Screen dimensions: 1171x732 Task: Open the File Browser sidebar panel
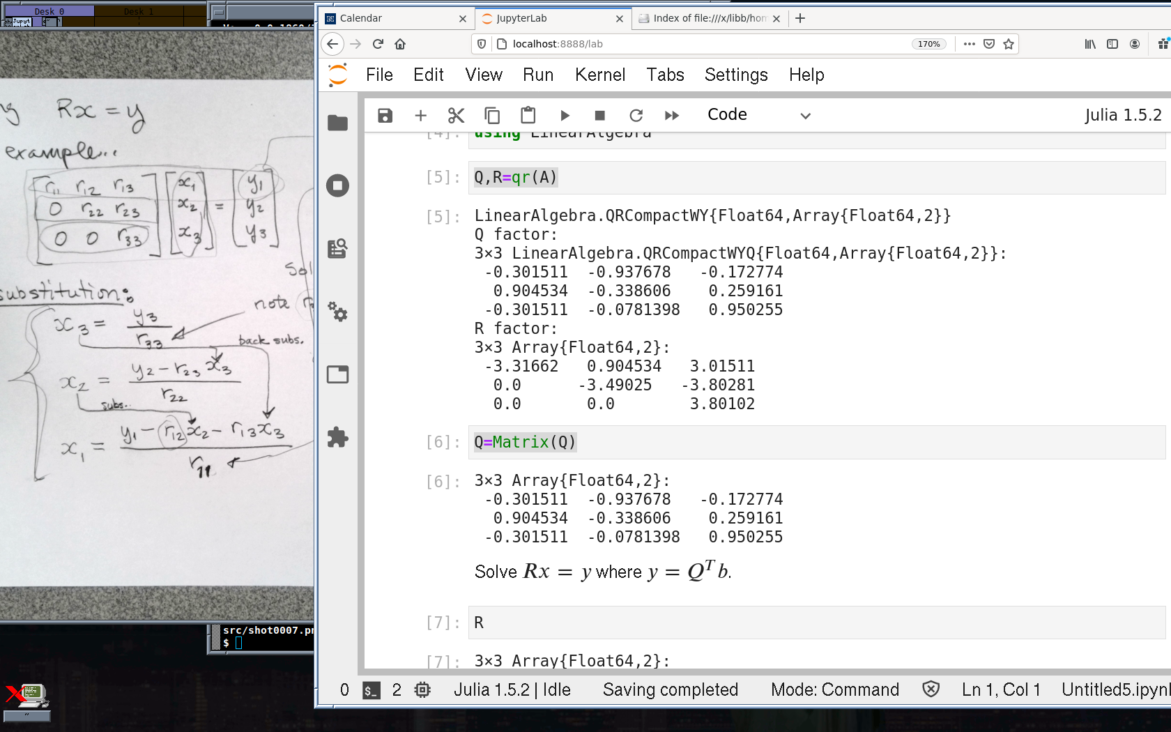pyautogui.click(x=338, y=123)
